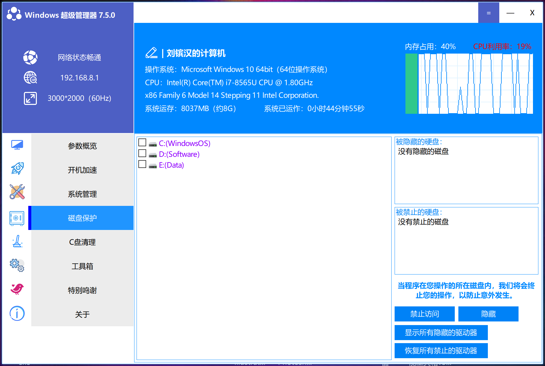Image resolution: width=545 pixels, height=366 pixels.
Task: Open 工具箱
Action: (82, 266)
